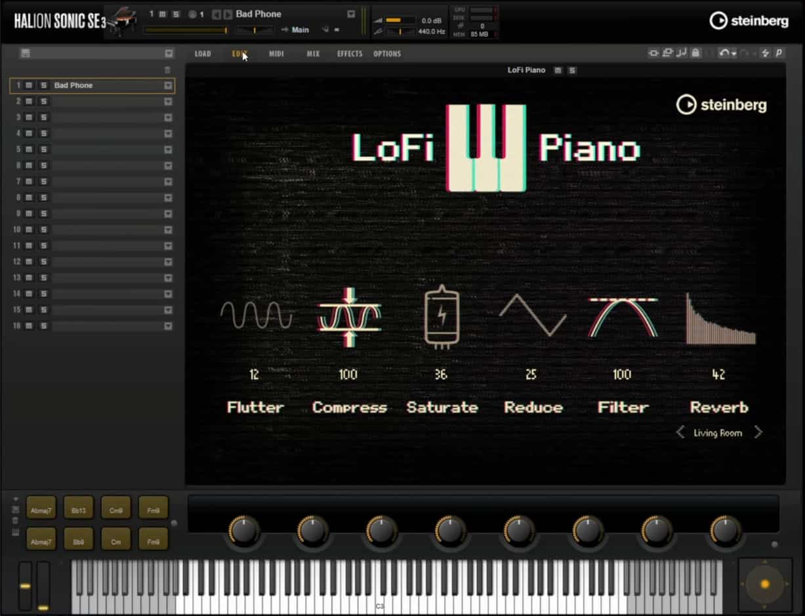Mute slot 1 Bad Phone
805x616 pixels.
[x=29, y=85]
